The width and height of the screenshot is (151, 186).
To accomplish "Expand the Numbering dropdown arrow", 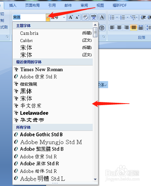I will [128, 17].
